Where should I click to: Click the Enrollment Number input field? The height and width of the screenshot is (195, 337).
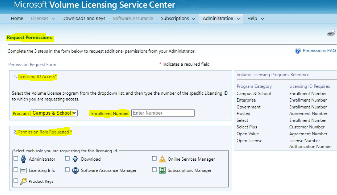pos(163,113)
